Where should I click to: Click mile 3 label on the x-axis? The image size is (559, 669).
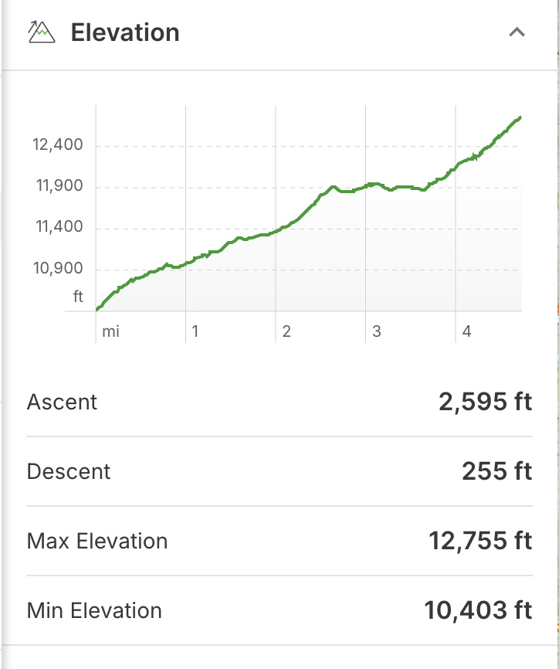click(377, 331)
